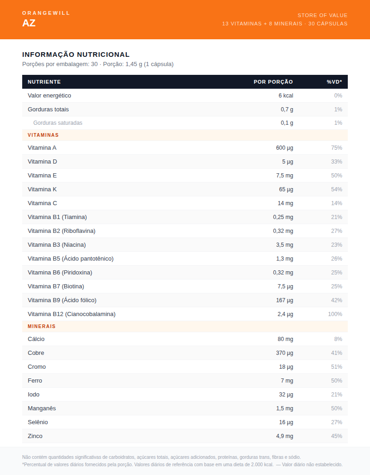Select the NUTRIENTE column header
The width and height of the screenshot is (370, 475).
pyautogui.click(x=44, y=82)
